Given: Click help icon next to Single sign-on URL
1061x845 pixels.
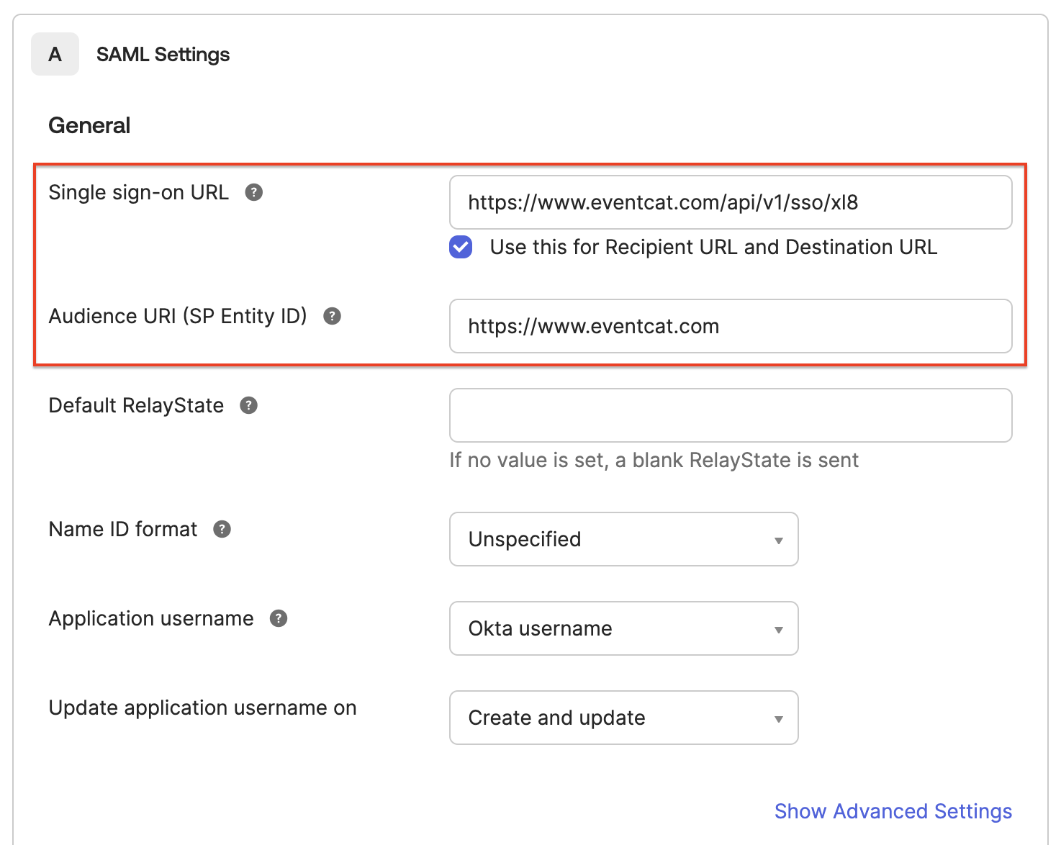Looking at the screenshot, I should click(253, 192).
